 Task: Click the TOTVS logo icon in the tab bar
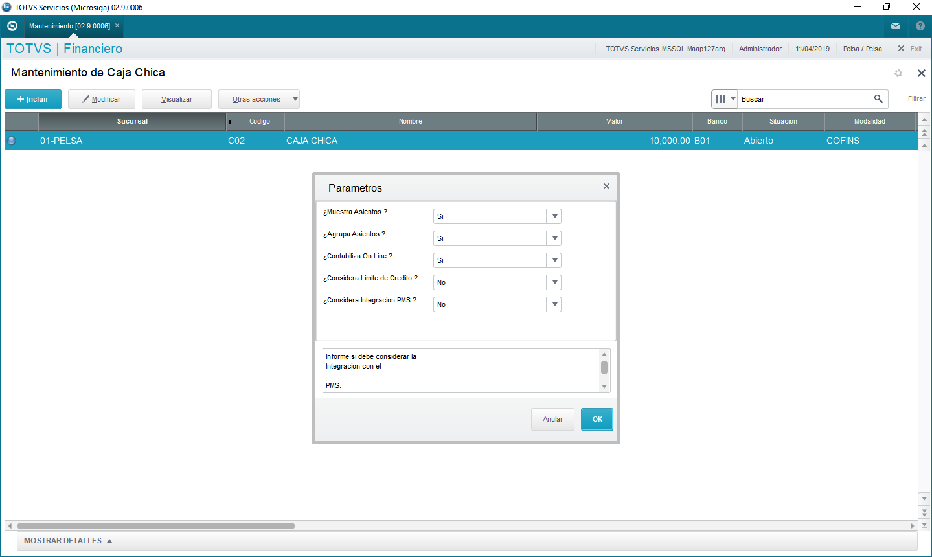[x=12, y=26]
